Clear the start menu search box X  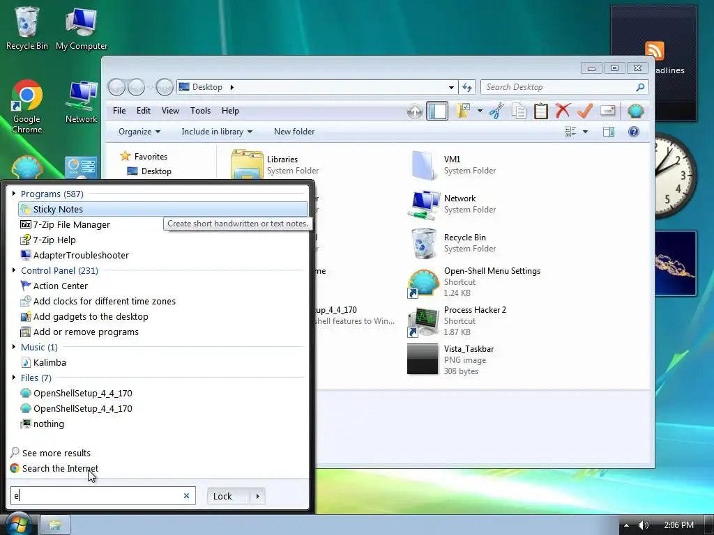click(x=186, y=496)
